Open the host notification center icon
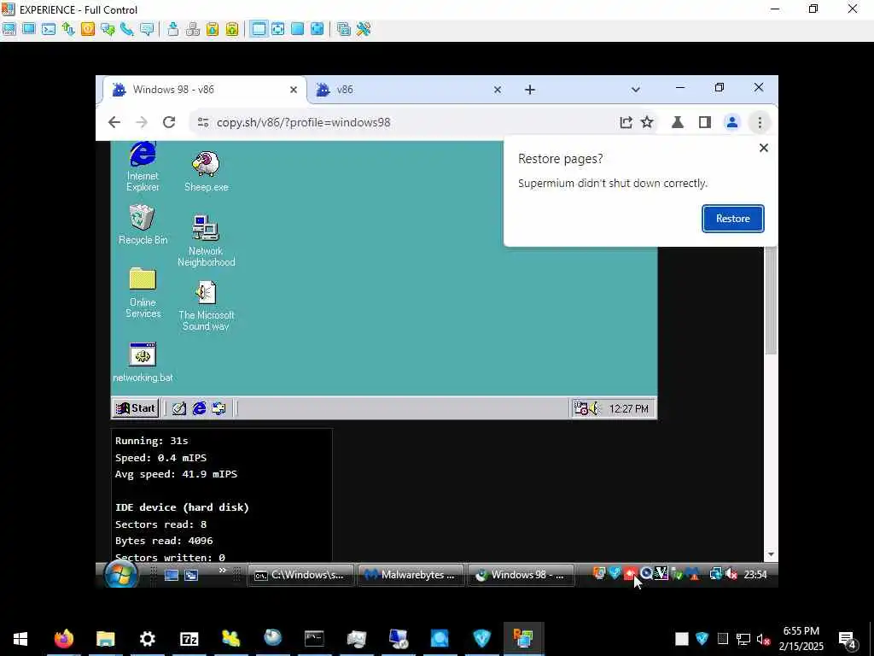 coord(848,639)
